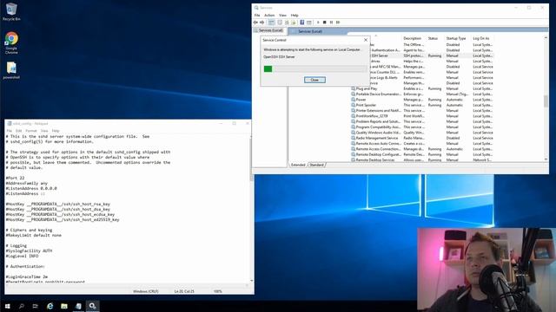This screenshot has width=556, height=312.
Task: Sort by Startup Type column header
Action: pyautogui.click(x=455, y=38)
